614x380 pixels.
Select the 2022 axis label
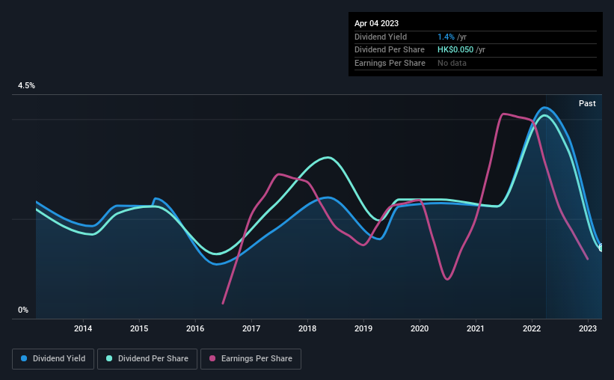pos(532,328)
